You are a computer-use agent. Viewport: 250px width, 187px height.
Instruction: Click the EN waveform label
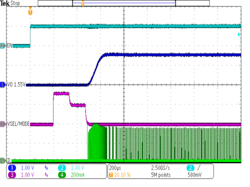click(x=9, y=45)
